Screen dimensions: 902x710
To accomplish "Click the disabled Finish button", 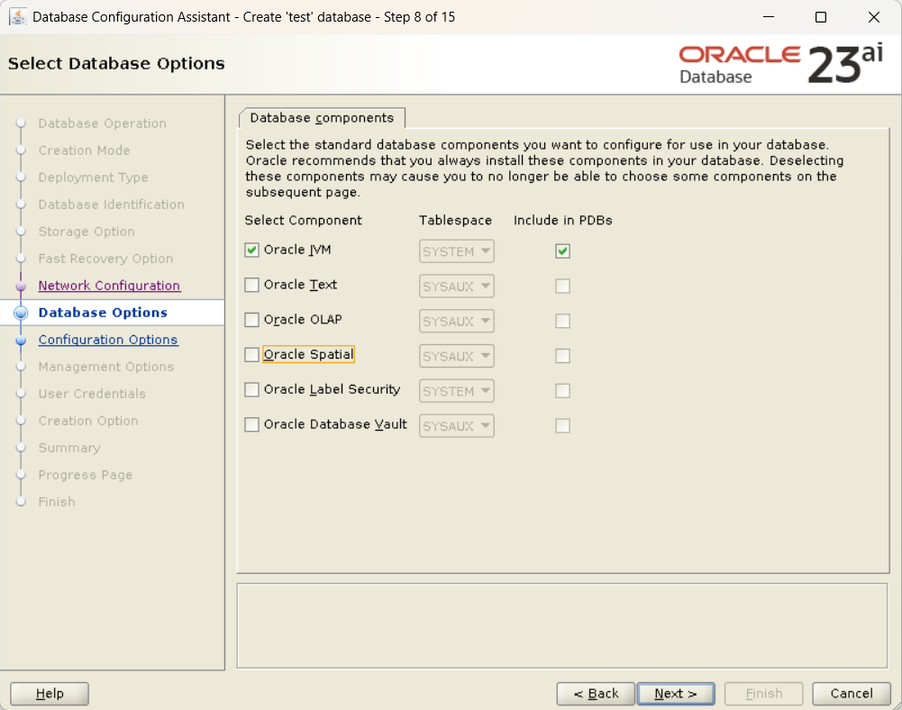I will (x=763, y=693).
